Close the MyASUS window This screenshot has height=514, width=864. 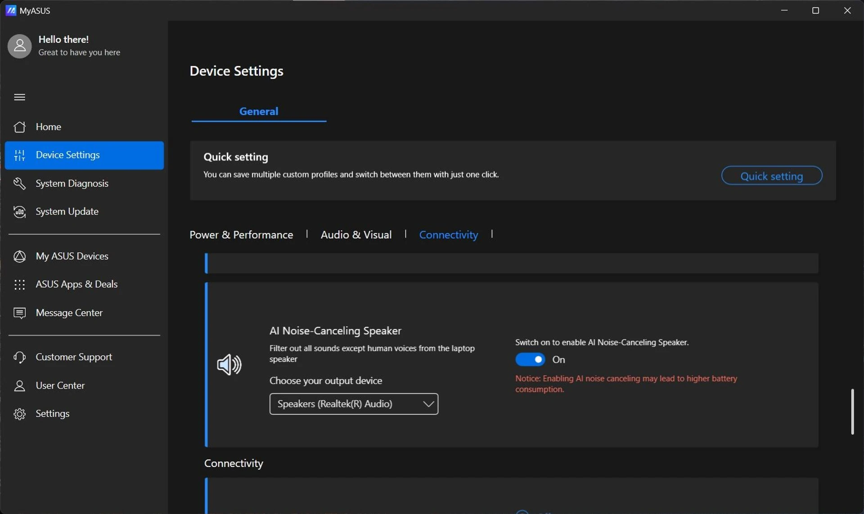pos(847,10)
